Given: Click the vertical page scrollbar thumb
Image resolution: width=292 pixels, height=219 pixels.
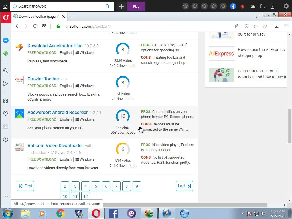Looking at the screenshot, I should [x=289, y=126].
